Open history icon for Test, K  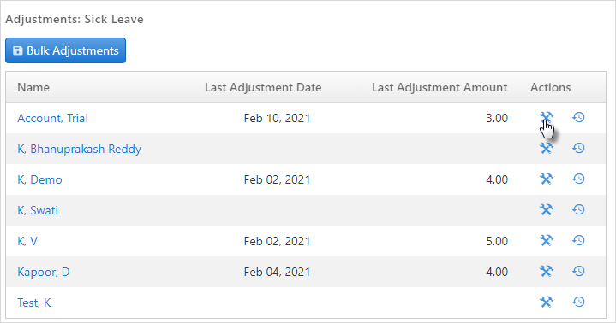578,302
